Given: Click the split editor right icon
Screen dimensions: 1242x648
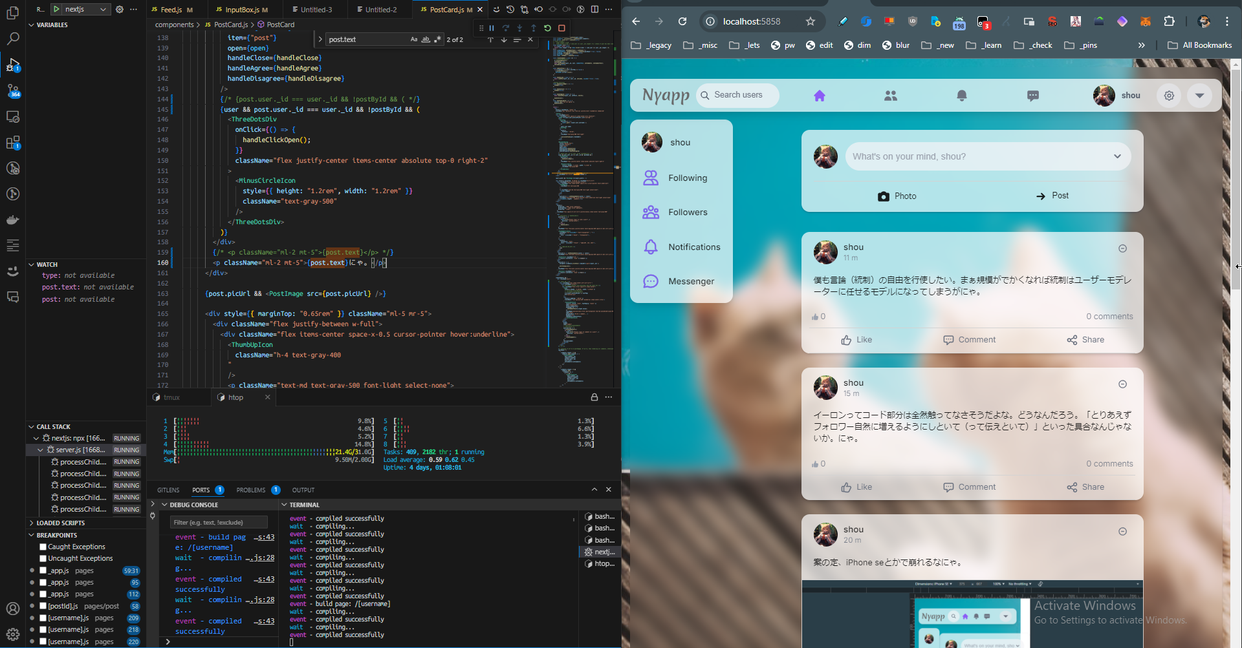Looking at the screenshot, I should pyautogui.click(x=594, y=9).
